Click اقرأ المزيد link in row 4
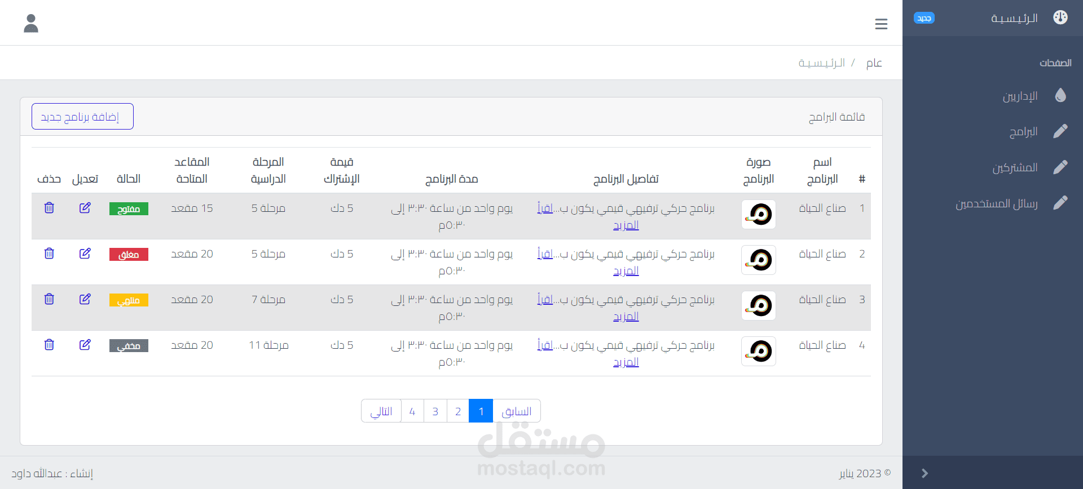The image size is (1083, 489). point(626,362)
